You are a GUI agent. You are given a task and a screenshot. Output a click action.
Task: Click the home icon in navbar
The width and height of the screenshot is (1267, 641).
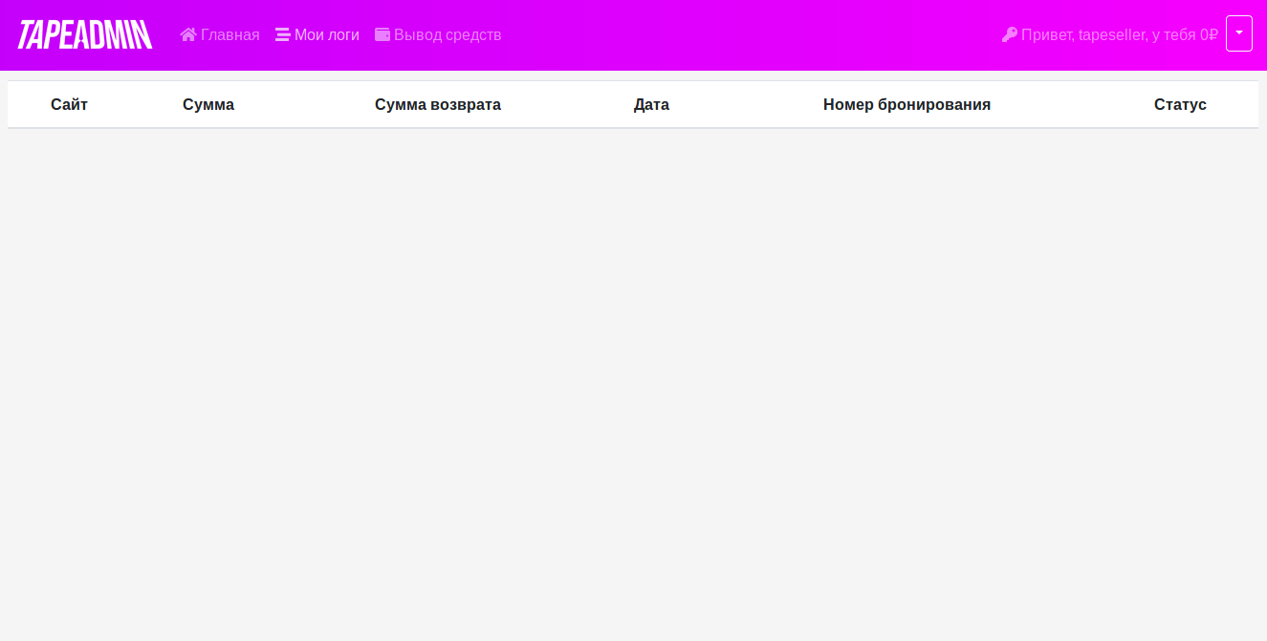[x=188, y=34]
